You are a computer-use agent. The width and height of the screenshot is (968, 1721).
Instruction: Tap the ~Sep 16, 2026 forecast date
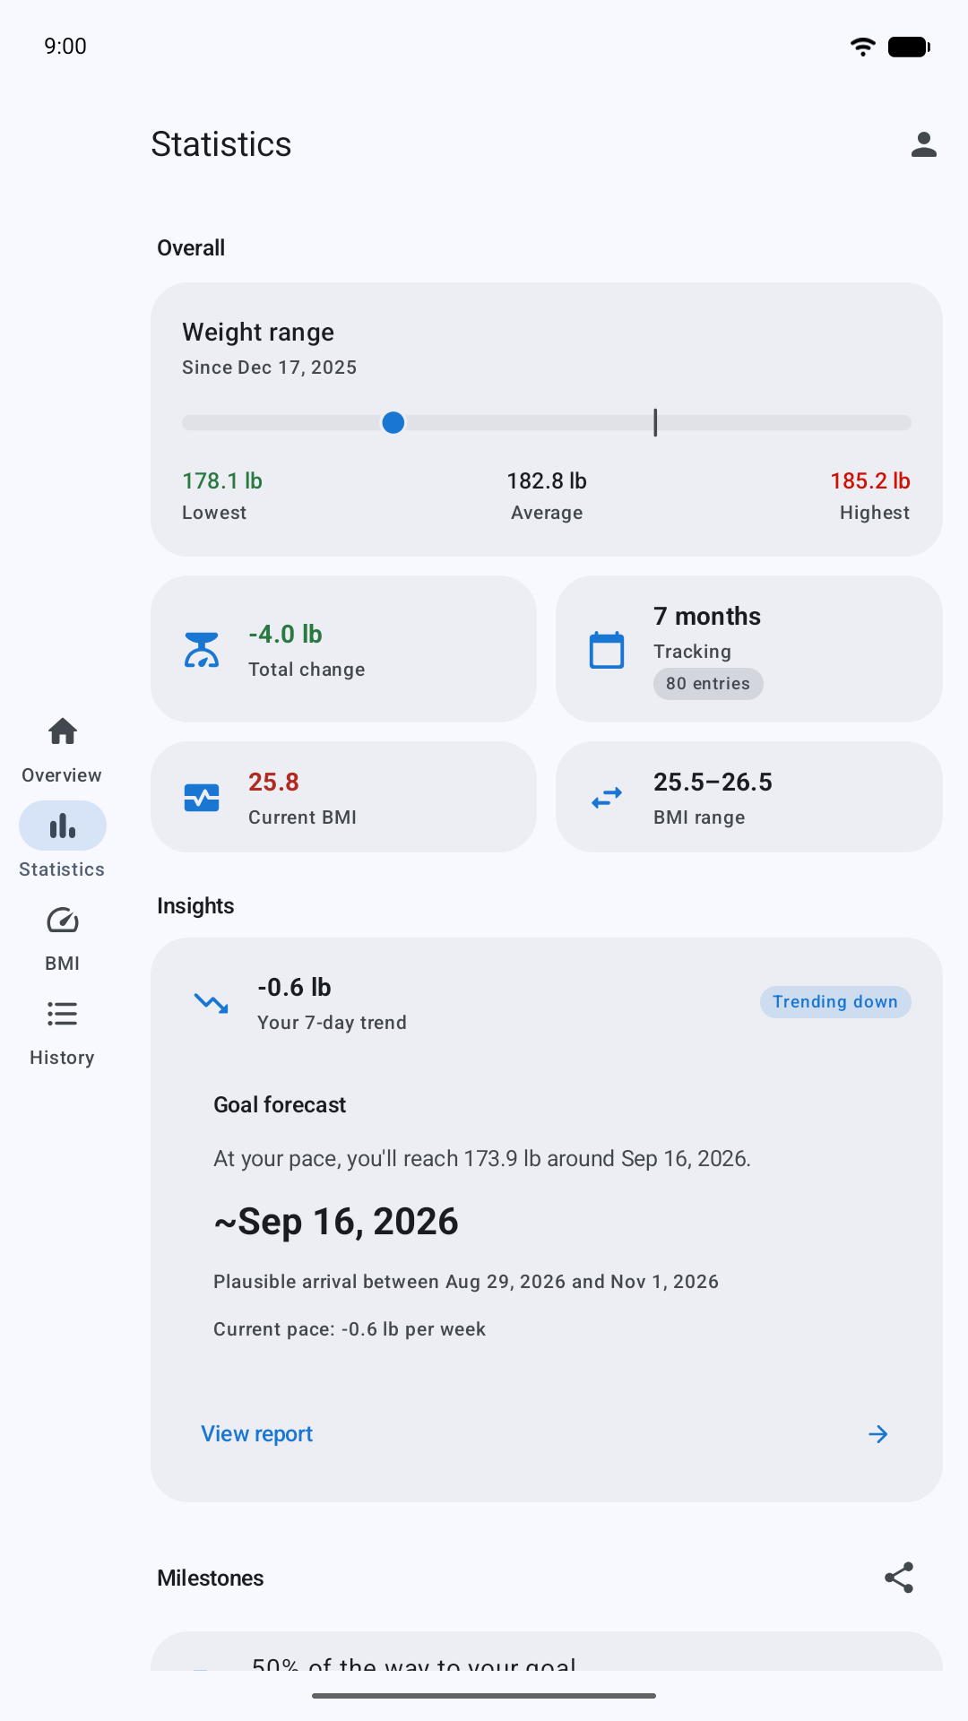(336, 1222)
